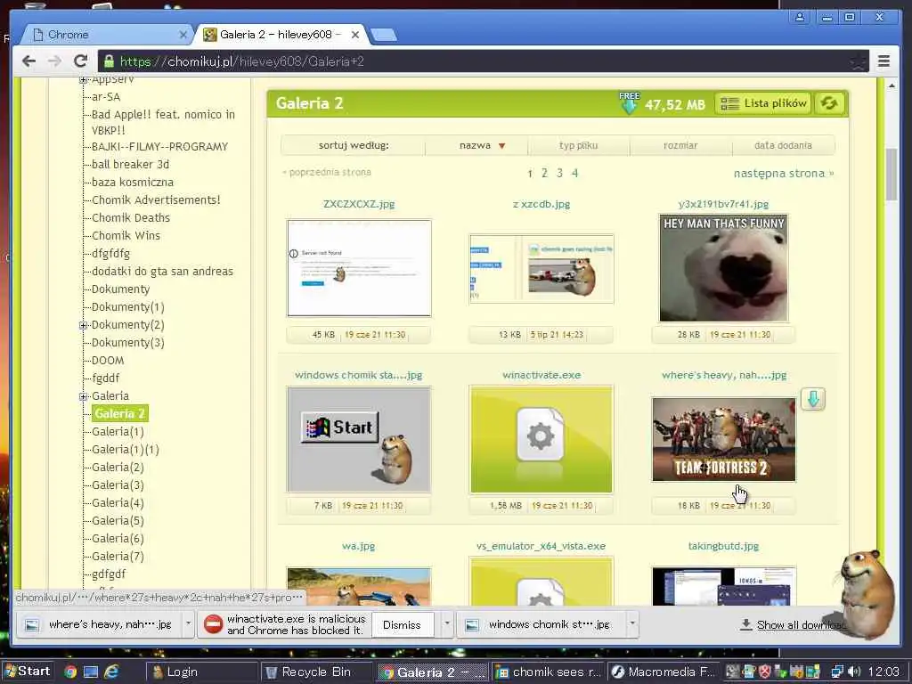
Task: Go back with the browser back arrow
Action: pos(28,61)
